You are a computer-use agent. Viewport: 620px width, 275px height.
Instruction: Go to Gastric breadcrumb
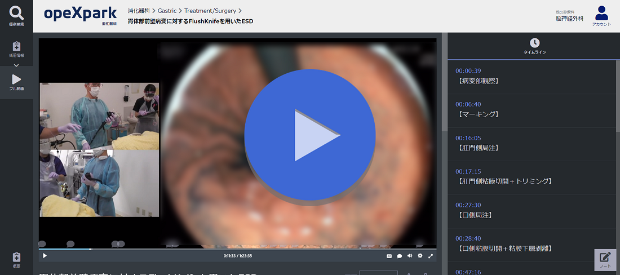tap(167, 11)
